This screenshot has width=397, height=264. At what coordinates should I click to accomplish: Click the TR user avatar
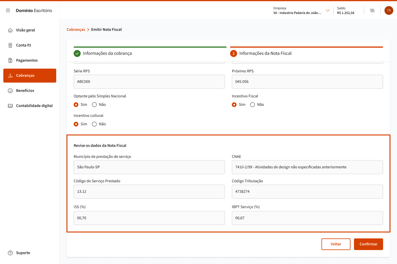389,11
